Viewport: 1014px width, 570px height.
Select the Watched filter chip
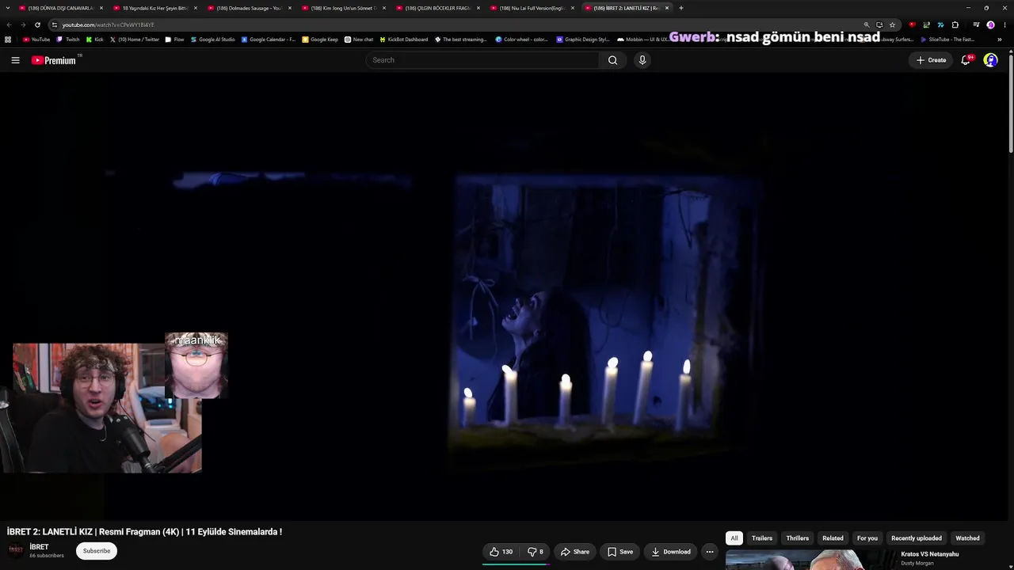coord(968,538)
